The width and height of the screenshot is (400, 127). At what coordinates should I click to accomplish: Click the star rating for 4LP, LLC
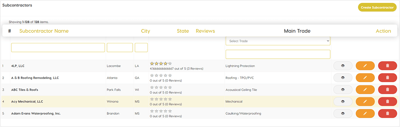tap(161, 63)
